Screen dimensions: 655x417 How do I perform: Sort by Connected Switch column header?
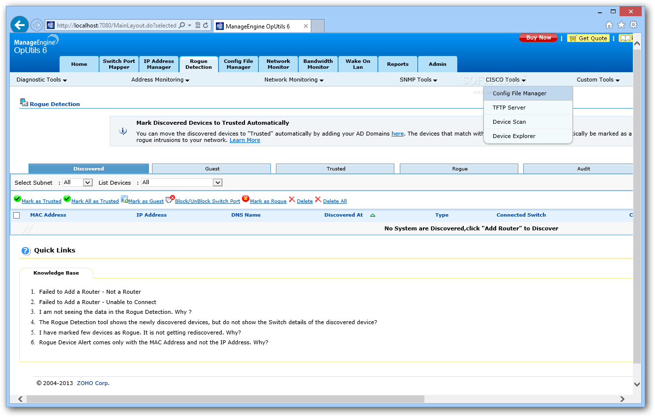521,215
